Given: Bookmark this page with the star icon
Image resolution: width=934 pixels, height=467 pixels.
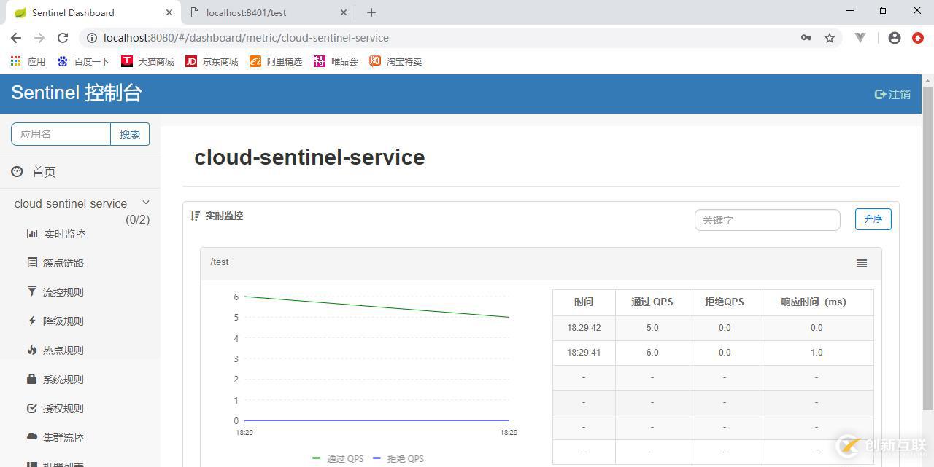Looking at the screenshot, I should pyautogui.click(x=830, y=38).
